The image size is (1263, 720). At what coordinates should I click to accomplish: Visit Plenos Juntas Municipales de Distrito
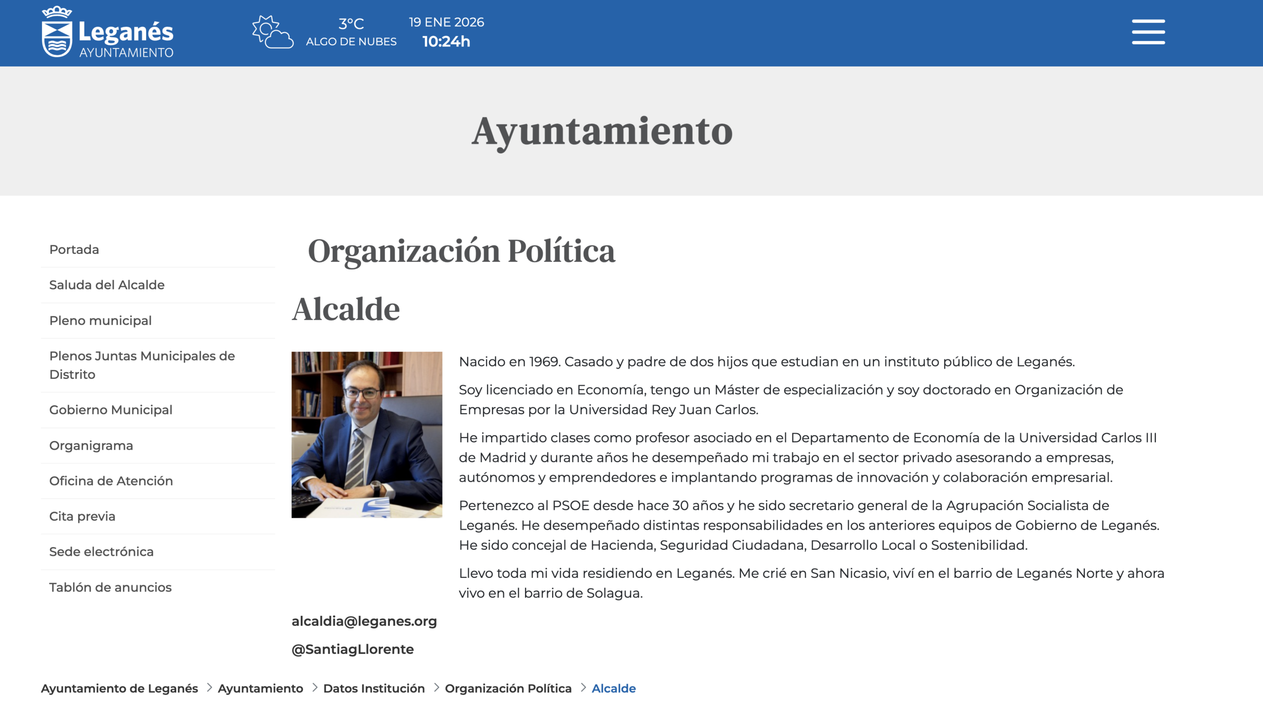click(142, 364)
